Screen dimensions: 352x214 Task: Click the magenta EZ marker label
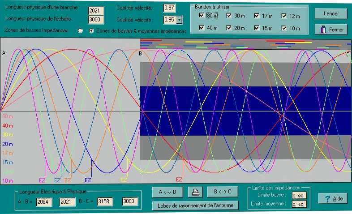pyautogui.click(x=42, y=180)
